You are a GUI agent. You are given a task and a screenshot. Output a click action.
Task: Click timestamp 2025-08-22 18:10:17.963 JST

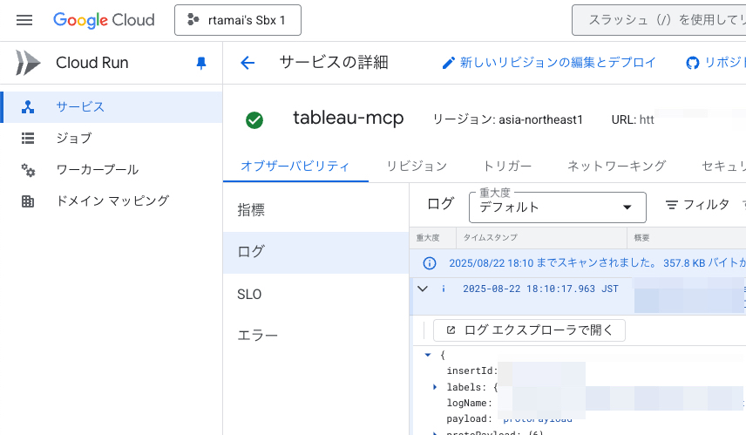pos(540,289)
